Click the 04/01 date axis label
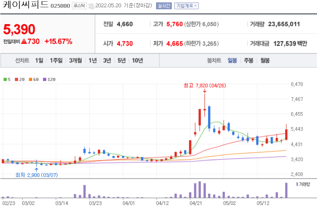Viewport: 317px width, 208px height. [x=129, y=203]
